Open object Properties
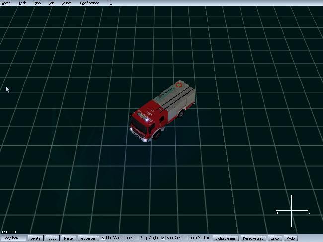 tap(88, 238)
